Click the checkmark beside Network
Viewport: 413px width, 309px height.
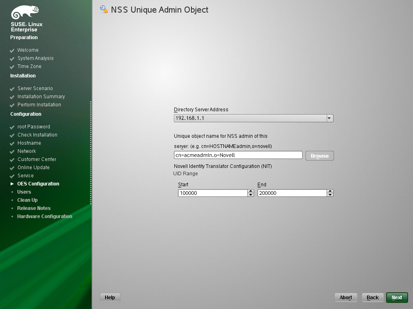coord(12,152)
